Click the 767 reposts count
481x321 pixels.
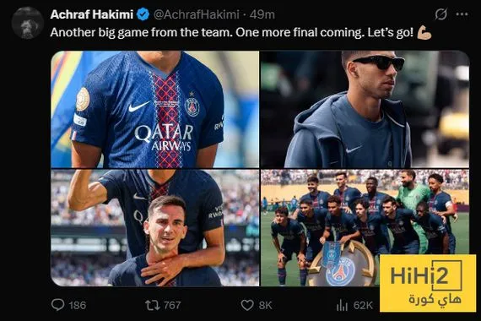pos(172,305)
